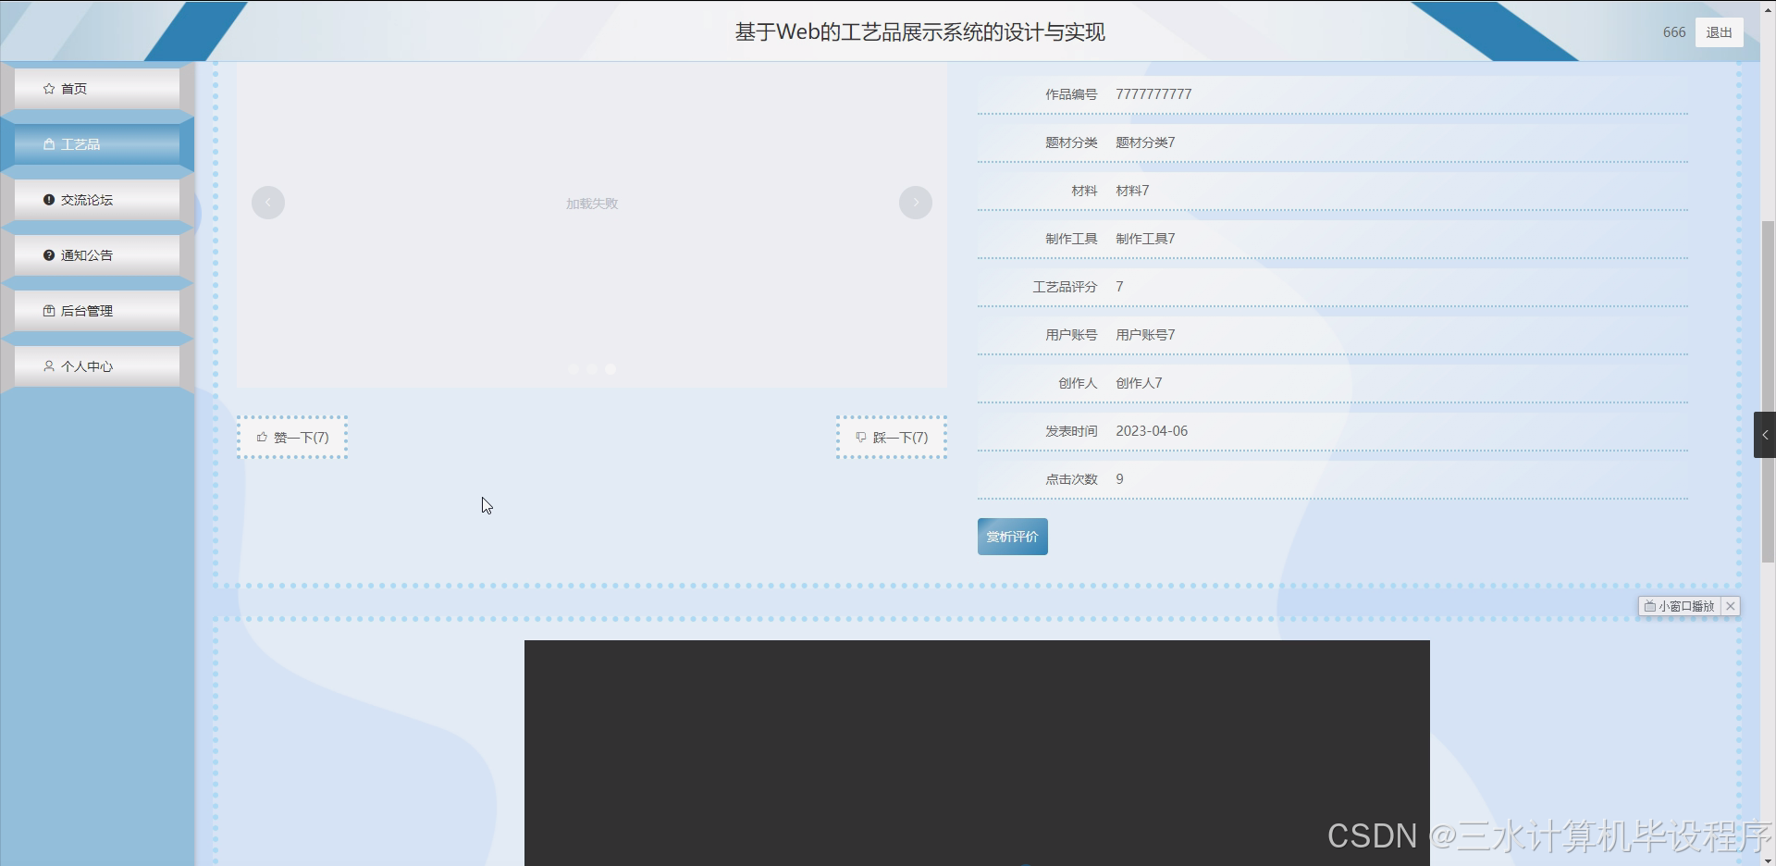Click the 赏析评价 review button
Image resolution: width=1776 pixels, height=866 pixels.
pyautogui.click(x=1013, y=537)
